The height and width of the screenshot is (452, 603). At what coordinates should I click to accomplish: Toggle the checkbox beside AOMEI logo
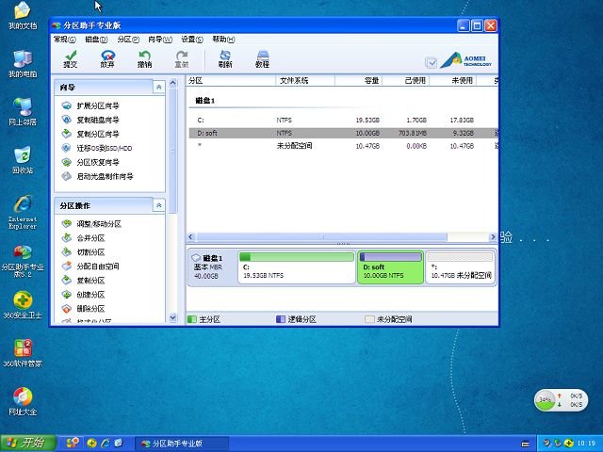pos(432,62)
